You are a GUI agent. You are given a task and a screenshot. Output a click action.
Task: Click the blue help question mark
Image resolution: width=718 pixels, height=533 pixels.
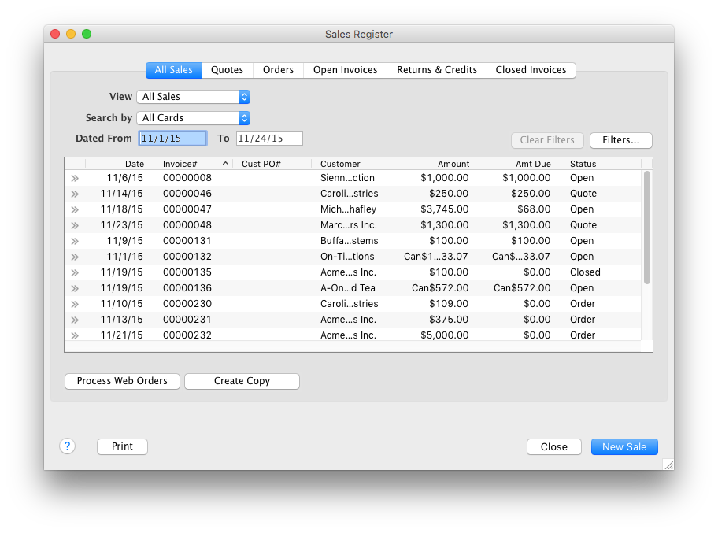[x=68, y=446]
